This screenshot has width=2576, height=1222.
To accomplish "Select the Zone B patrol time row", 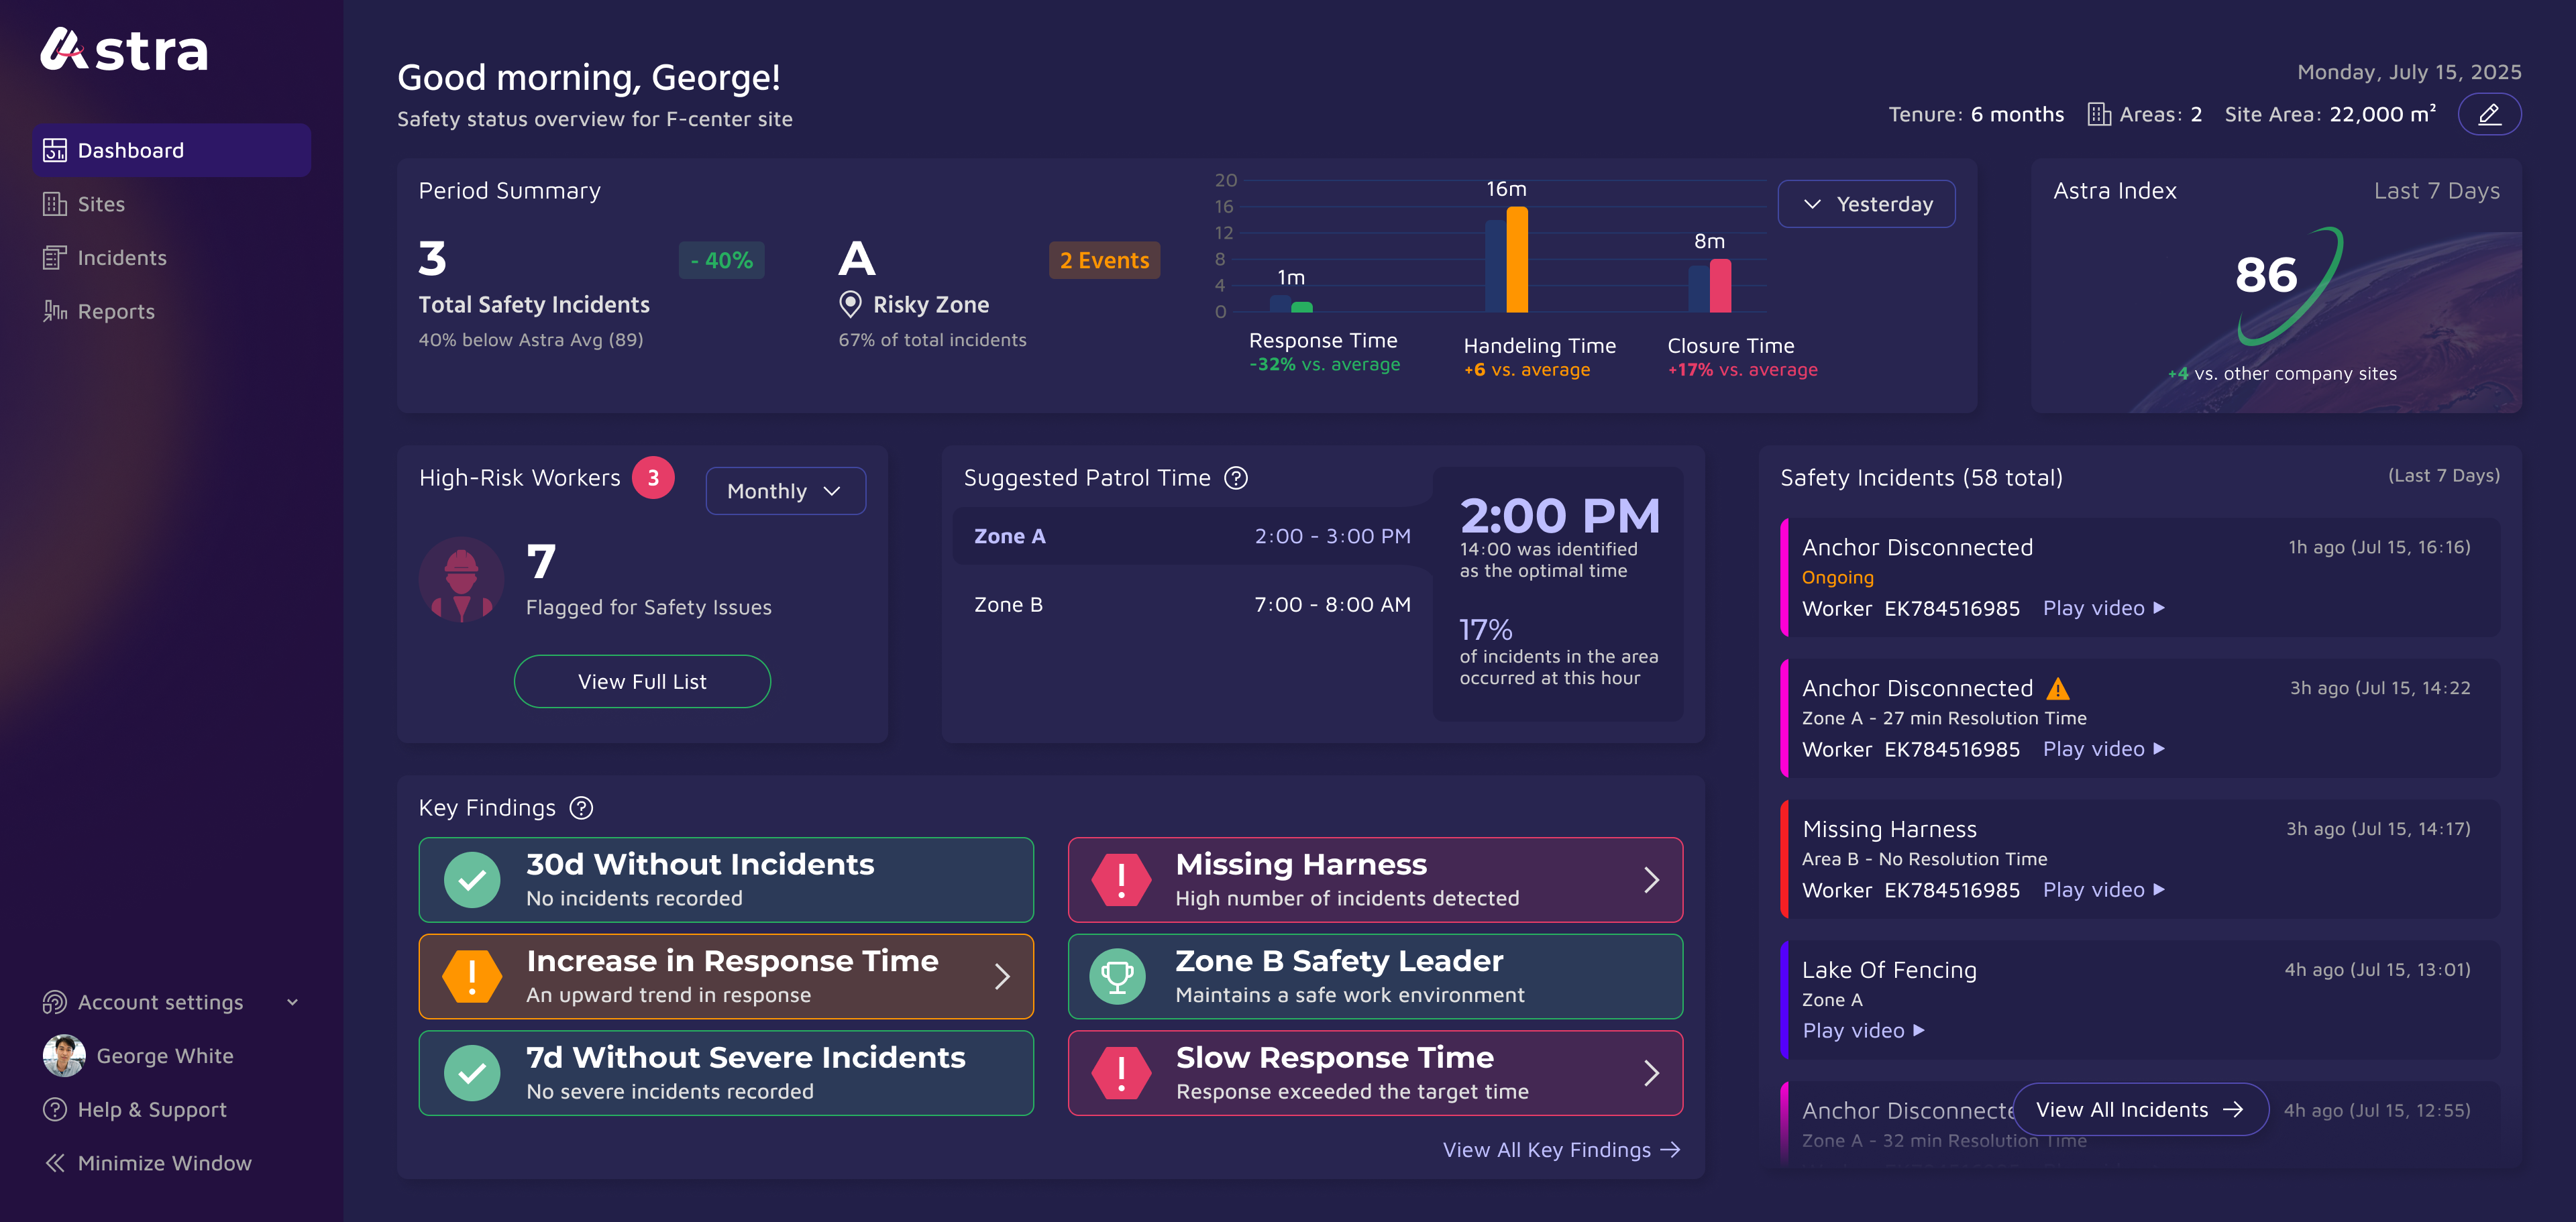I will 1191,605.
